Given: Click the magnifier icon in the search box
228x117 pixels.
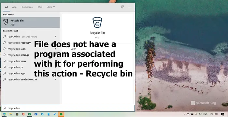Looking at the screenshot, I should pos(5,108).
